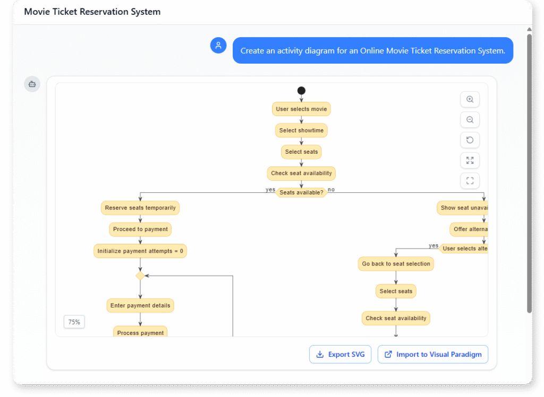
Task: Click the Export SVG button
Action: click(340, 354)
